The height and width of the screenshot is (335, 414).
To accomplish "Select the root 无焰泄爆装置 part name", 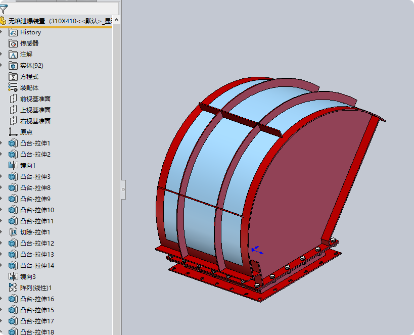I will coord(27,21).
